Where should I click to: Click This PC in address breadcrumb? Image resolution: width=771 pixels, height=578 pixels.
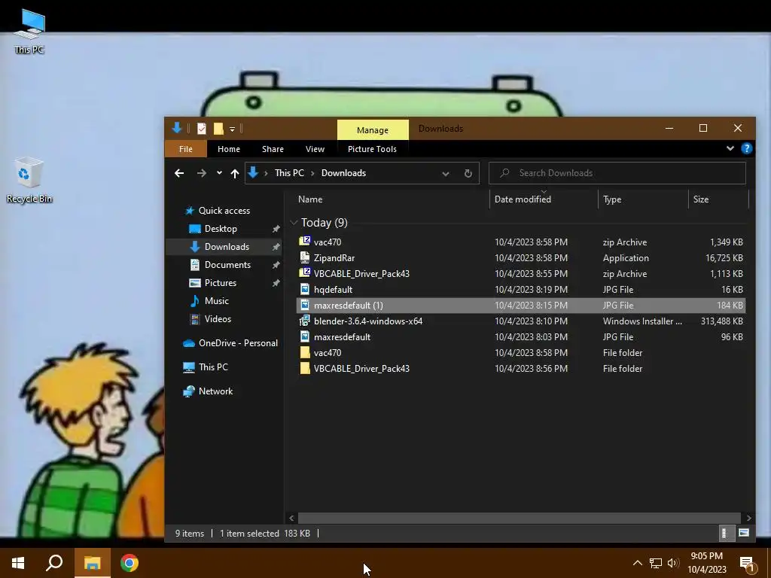coord(289,173)
